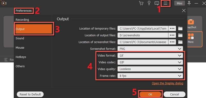Open the output files folder
The image size is (206, 98).
click(x=180, y=35)
